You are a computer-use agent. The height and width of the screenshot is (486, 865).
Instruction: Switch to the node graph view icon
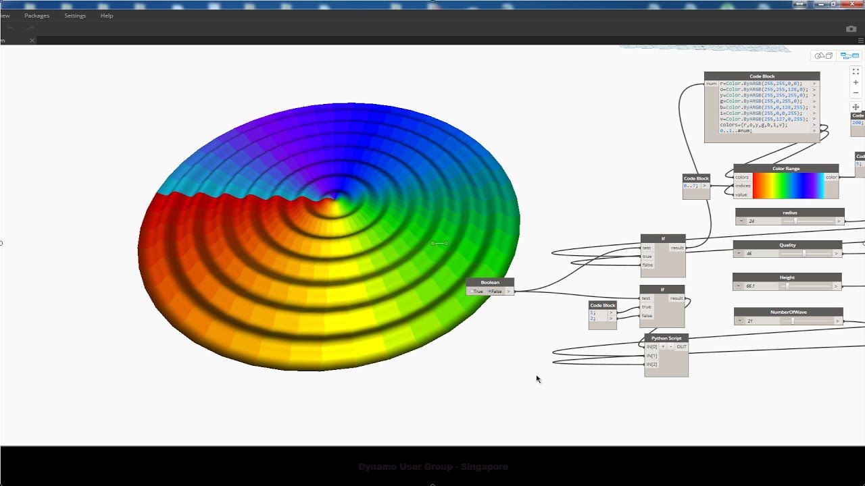point(850,56)
